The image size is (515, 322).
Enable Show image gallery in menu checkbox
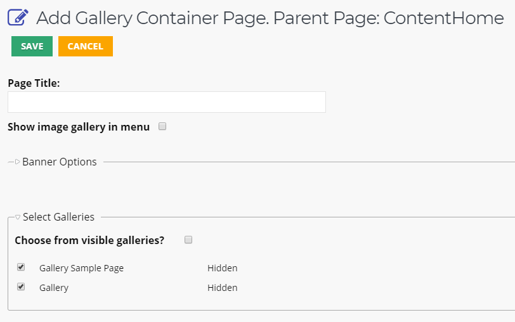coord(162,126)
